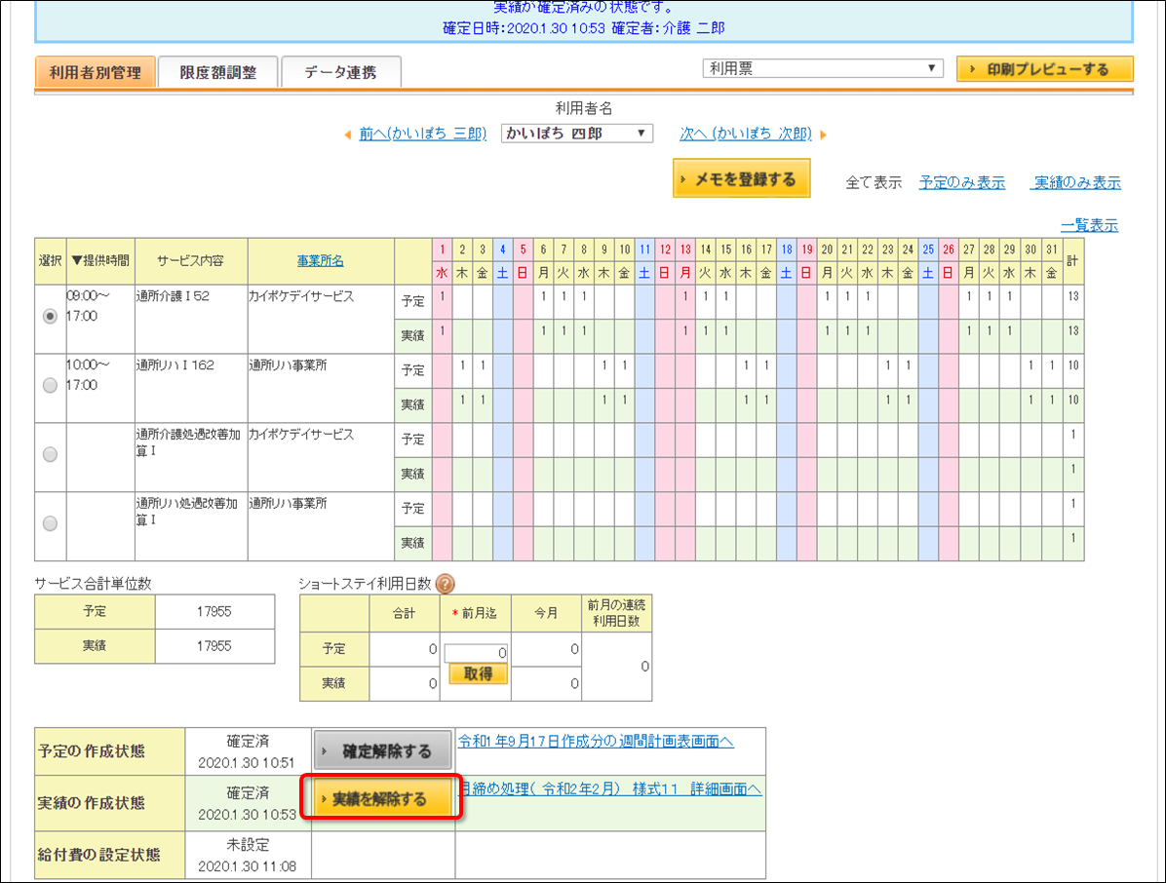Click the 前月の連続利用日数 header cell
Viewport: 1166px width, 883px height.
(616, 613)
